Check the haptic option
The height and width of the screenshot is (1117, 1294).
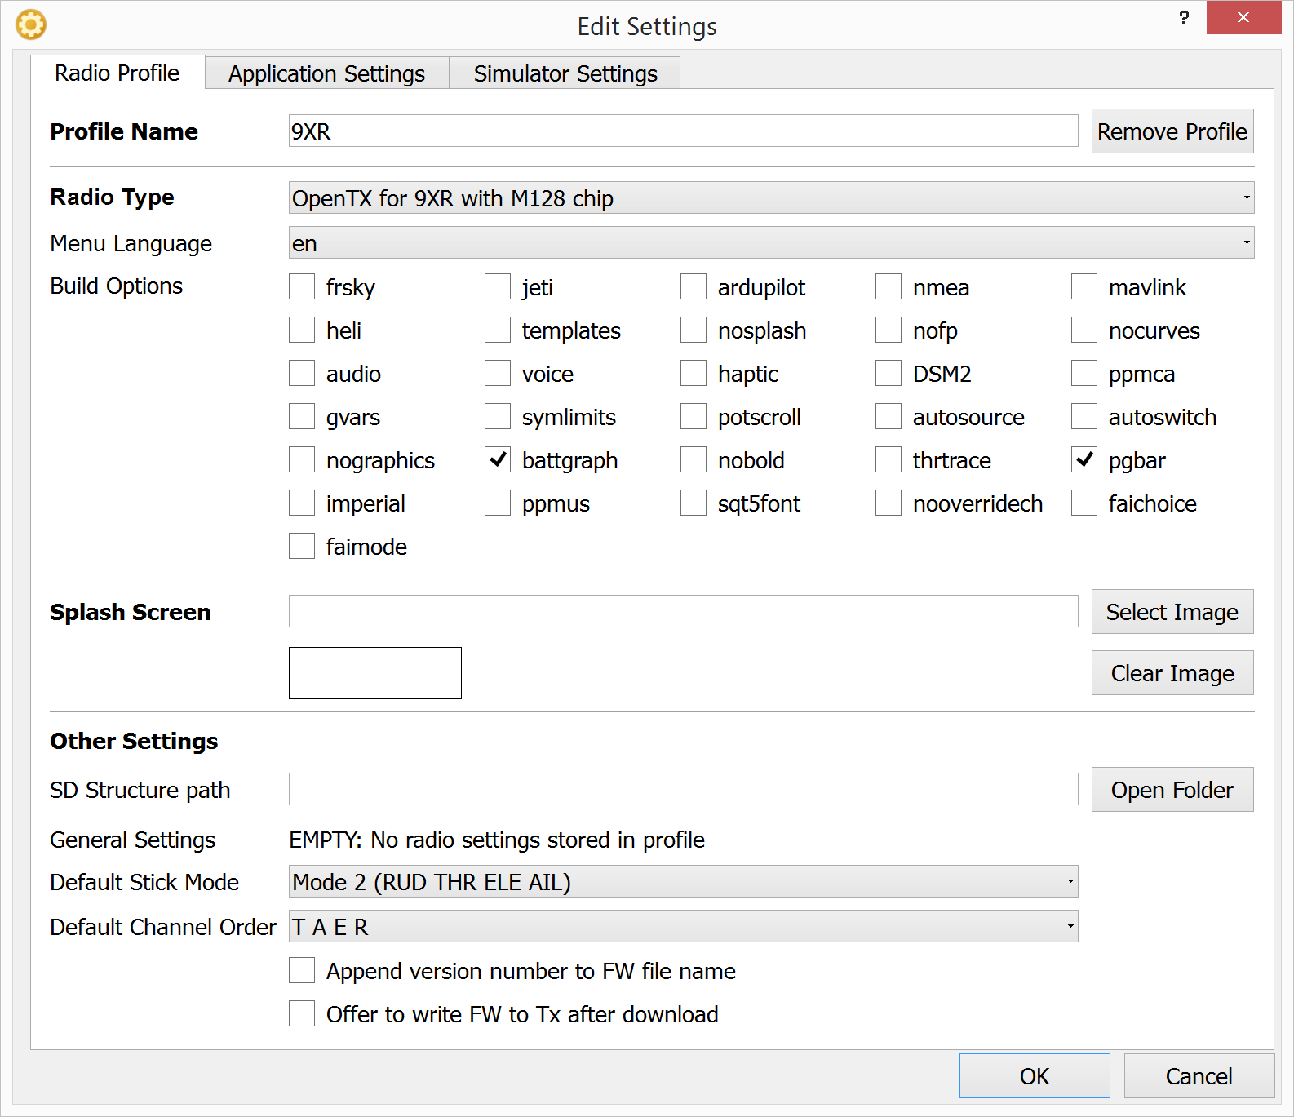coord(694,373)
